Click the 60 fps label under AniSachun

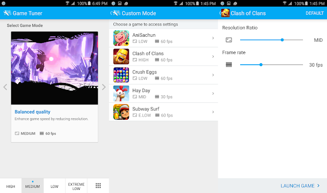click(167, 41)
